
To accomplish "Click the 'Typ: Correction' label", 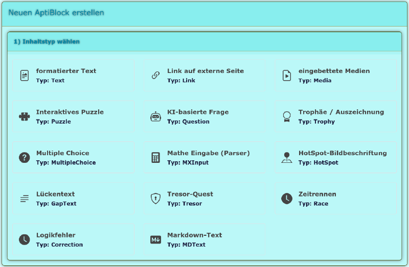I will click(x=59, y=245).
